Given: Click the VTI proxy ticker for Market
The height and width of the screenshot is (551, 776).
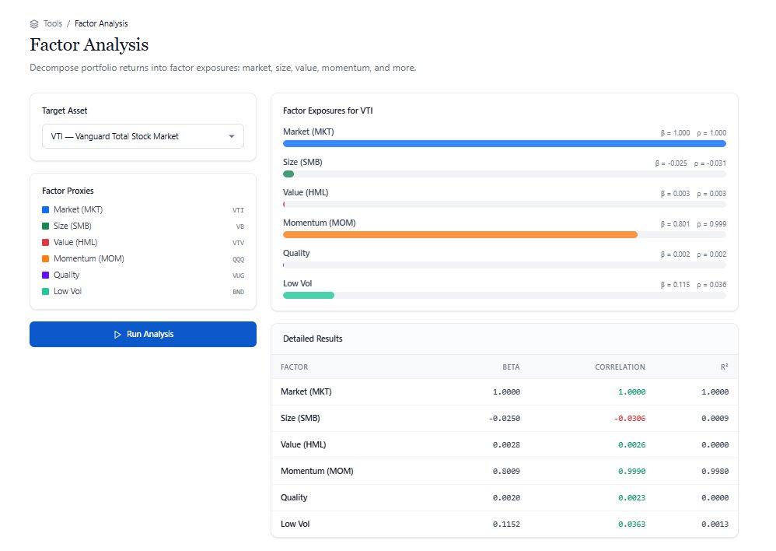Looking at the screenshot, I should 238,210.
